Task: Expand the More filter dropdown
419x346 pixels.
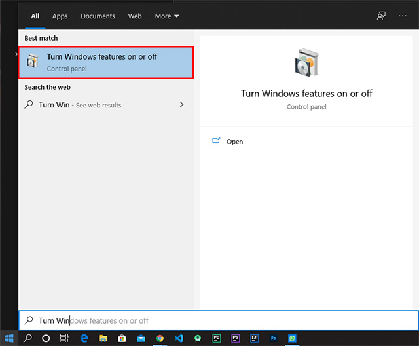Action: click(x=167, y=16)
